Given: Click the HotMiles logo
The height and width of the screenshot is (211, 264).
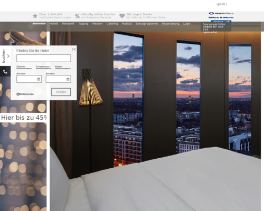Looking at the screenshot, I should 221,13.
